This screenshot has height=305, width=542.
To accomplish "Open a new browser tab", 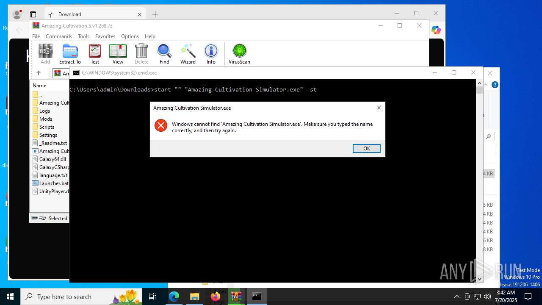I will [x=155, y=14].
